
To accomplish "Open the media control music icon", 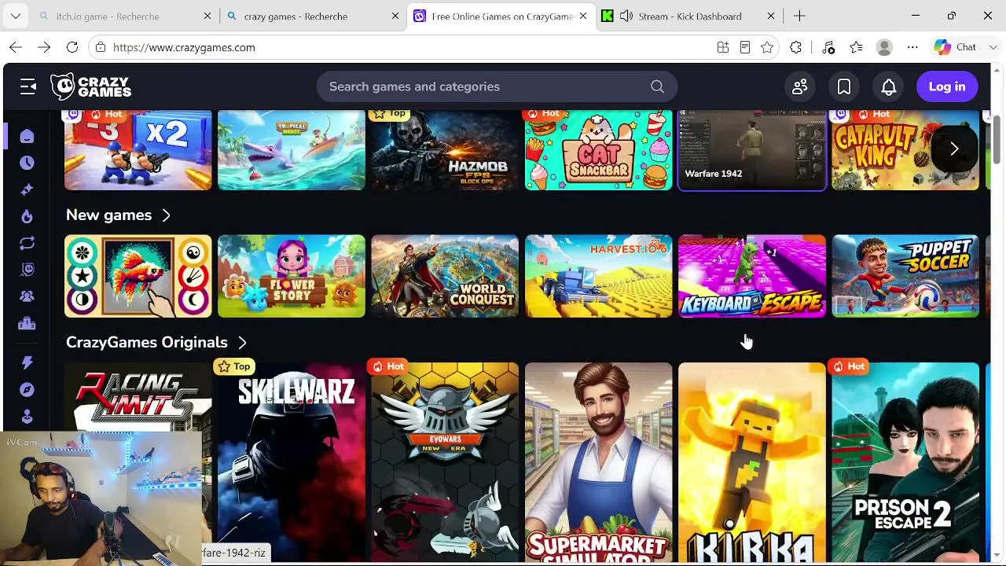I will pos(828,47).
